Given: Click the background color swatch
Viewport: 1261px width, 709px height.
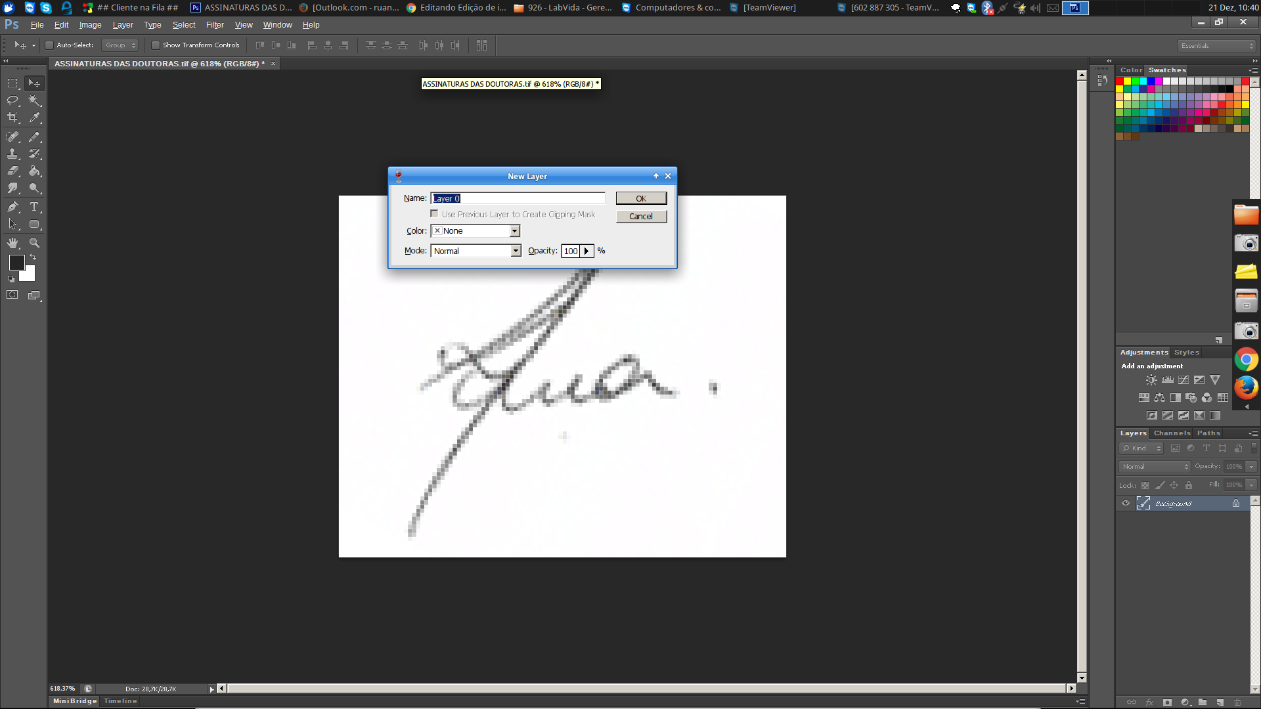Looking at the screenshot, I should tap(29, 275).
